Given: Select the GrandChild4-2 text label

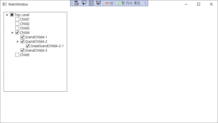Looking at the screenshot, I should coord(36,41).
